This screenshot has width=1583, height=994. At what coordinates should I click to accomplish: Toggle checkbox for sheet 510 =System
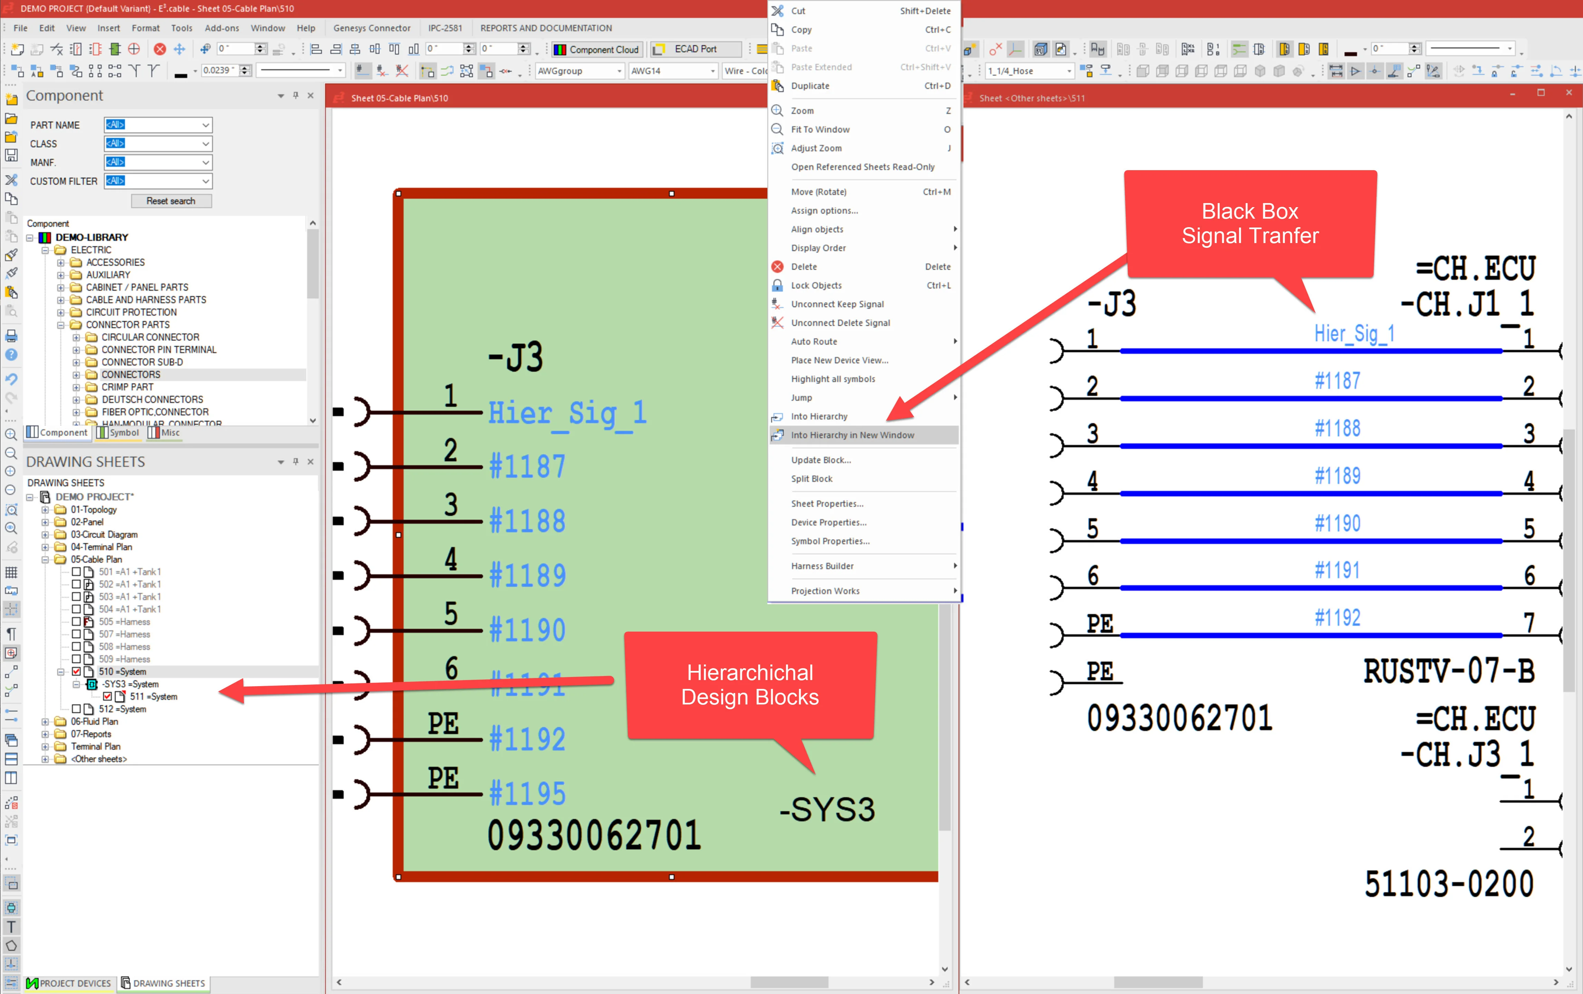(76, 671)
